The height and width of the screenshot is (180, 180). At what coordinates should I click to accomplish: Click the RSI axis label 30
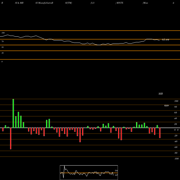pos(3,53)
